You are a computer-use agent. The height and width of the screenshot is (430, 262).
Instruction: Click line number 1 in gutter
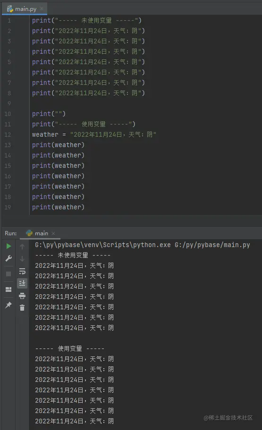pyautogui.click(x=9, y=21)
